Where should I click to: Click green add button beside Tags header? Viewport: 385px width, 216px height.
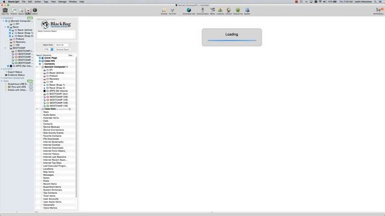coord(30,81)
